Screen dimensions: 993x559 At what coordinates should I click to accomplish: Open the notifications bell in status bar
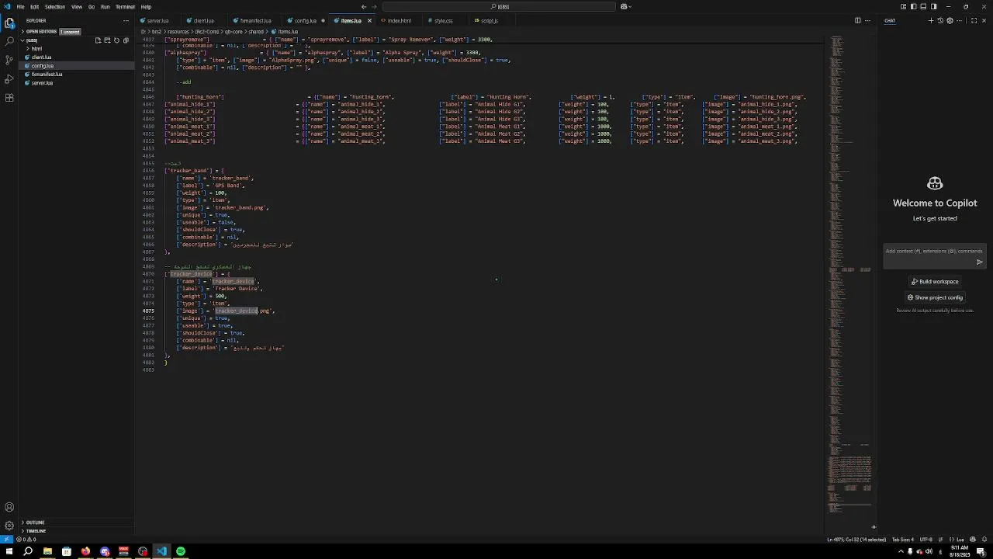(x=984, y=540)
